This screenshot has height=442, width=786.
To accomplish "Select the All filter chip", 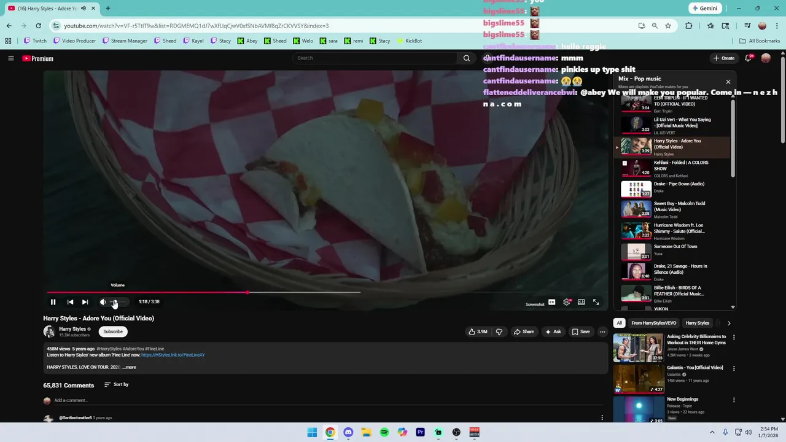I will tap(619, 323).
